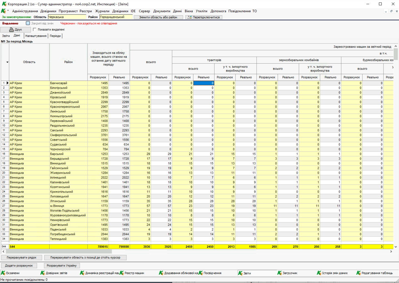Select the Жмеринський district cell
399x283 pixels.
click(x=68, y=173)
